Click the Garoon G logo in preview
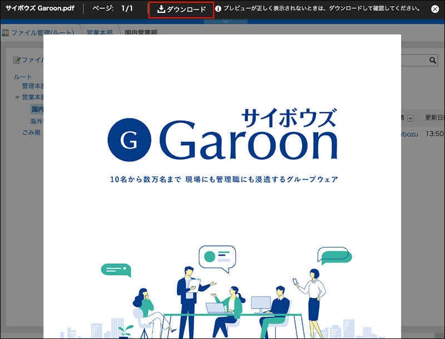 tap(129, 140)
